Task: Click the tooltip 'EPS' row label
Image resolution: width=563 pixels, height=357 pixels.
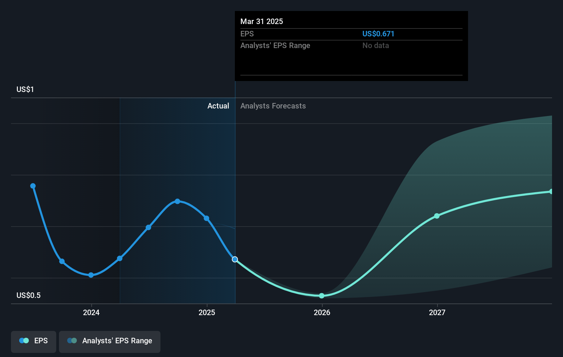Action: [x=247, y=34]
